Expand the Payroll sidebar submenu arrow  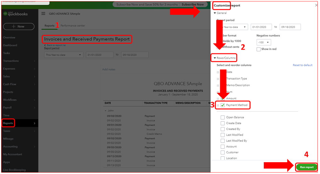pyautogui.click(x=34, y=108)
